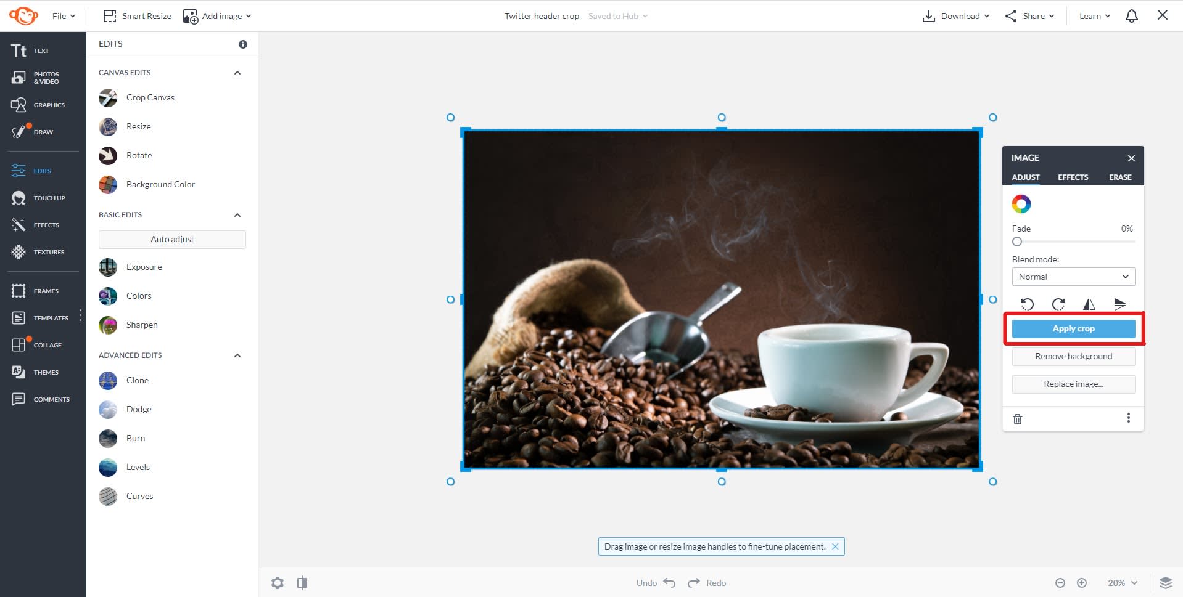1183x597 pixels.
Task: Open the layers panel icon
Action: pyautogui.click(x=1166, y=583)
